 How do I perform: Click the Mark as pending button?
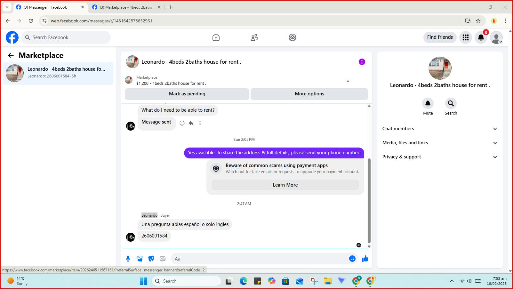[x=187, y=94]
